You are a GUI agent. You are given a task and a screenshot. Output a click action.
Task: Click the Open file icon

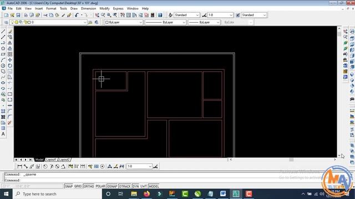(x=12, y=15)
